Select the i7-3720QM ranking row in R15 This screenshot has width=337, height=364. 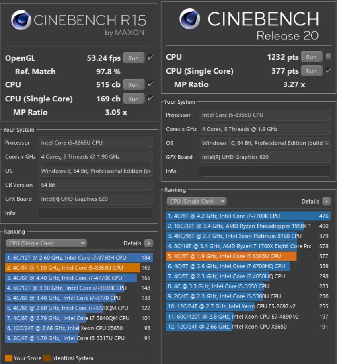pyautogui.click(x=79, y=308)
